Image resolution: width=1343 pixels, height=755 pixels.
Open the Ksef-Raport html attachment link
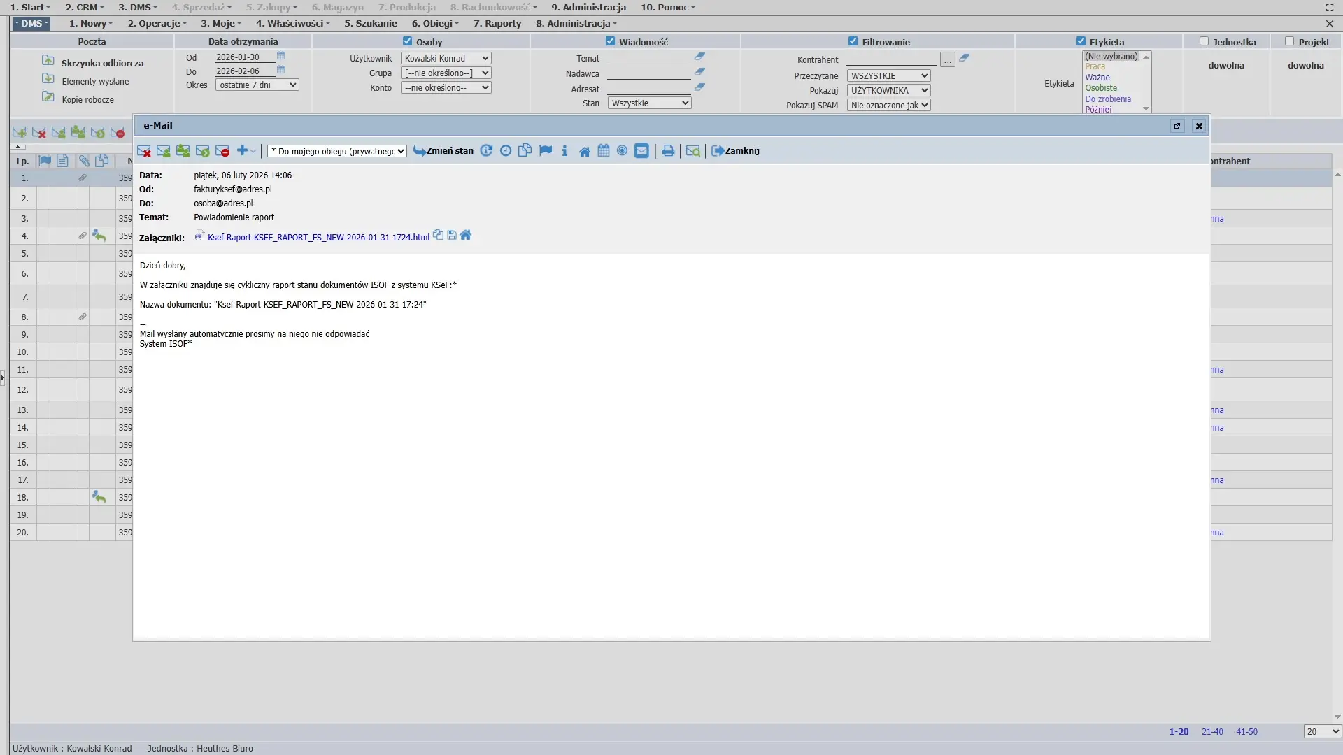point(318,238)
